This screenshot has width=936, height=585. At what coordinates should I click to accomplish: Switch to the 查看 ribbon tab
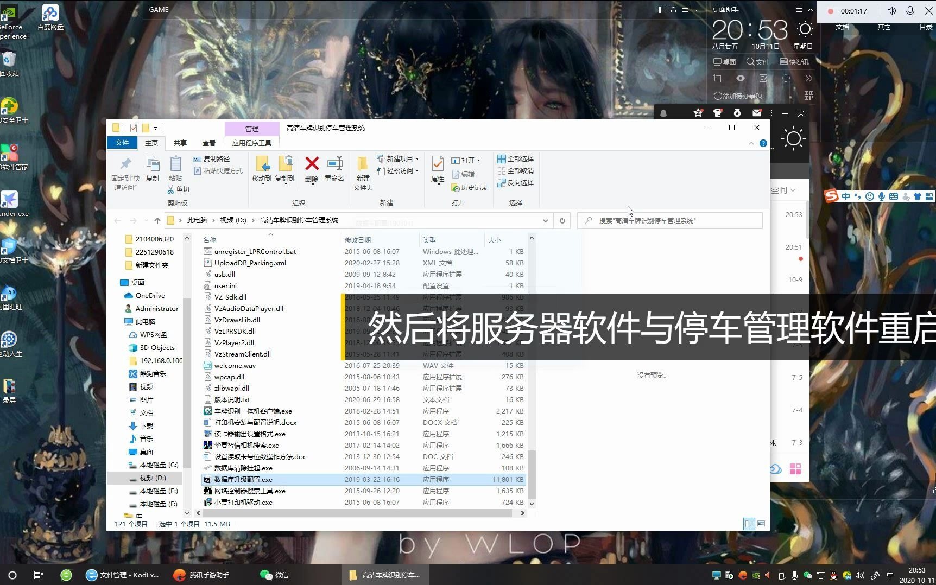[x=209, y=143]
